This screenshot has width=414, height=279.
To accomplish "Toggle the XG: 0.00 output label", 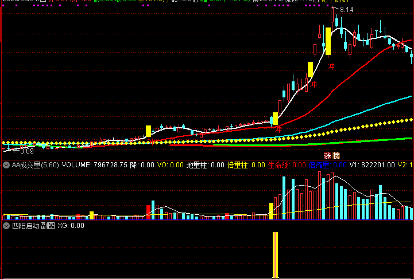I will 71,226.
